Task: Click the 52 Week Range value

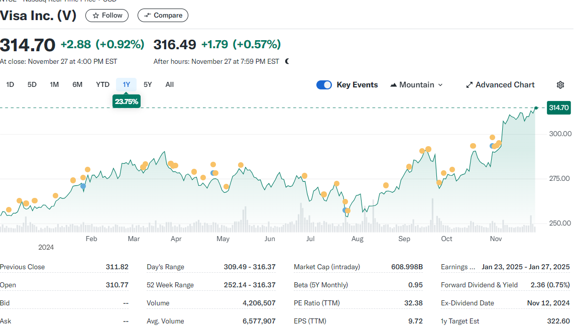Action: click(250, 285)
